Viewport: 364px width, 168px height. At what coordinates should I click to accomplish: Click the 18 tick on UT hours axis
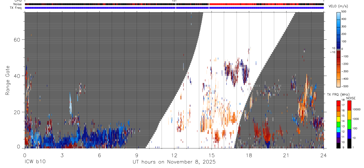coord(249,155)
